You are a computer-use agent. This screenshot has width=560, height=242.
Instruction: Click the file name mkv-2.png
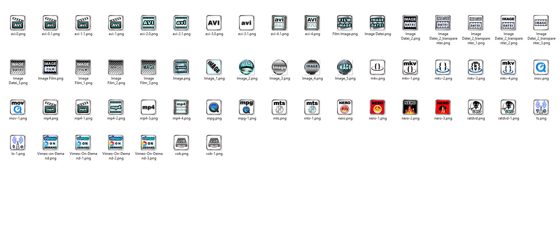[443, 78]
